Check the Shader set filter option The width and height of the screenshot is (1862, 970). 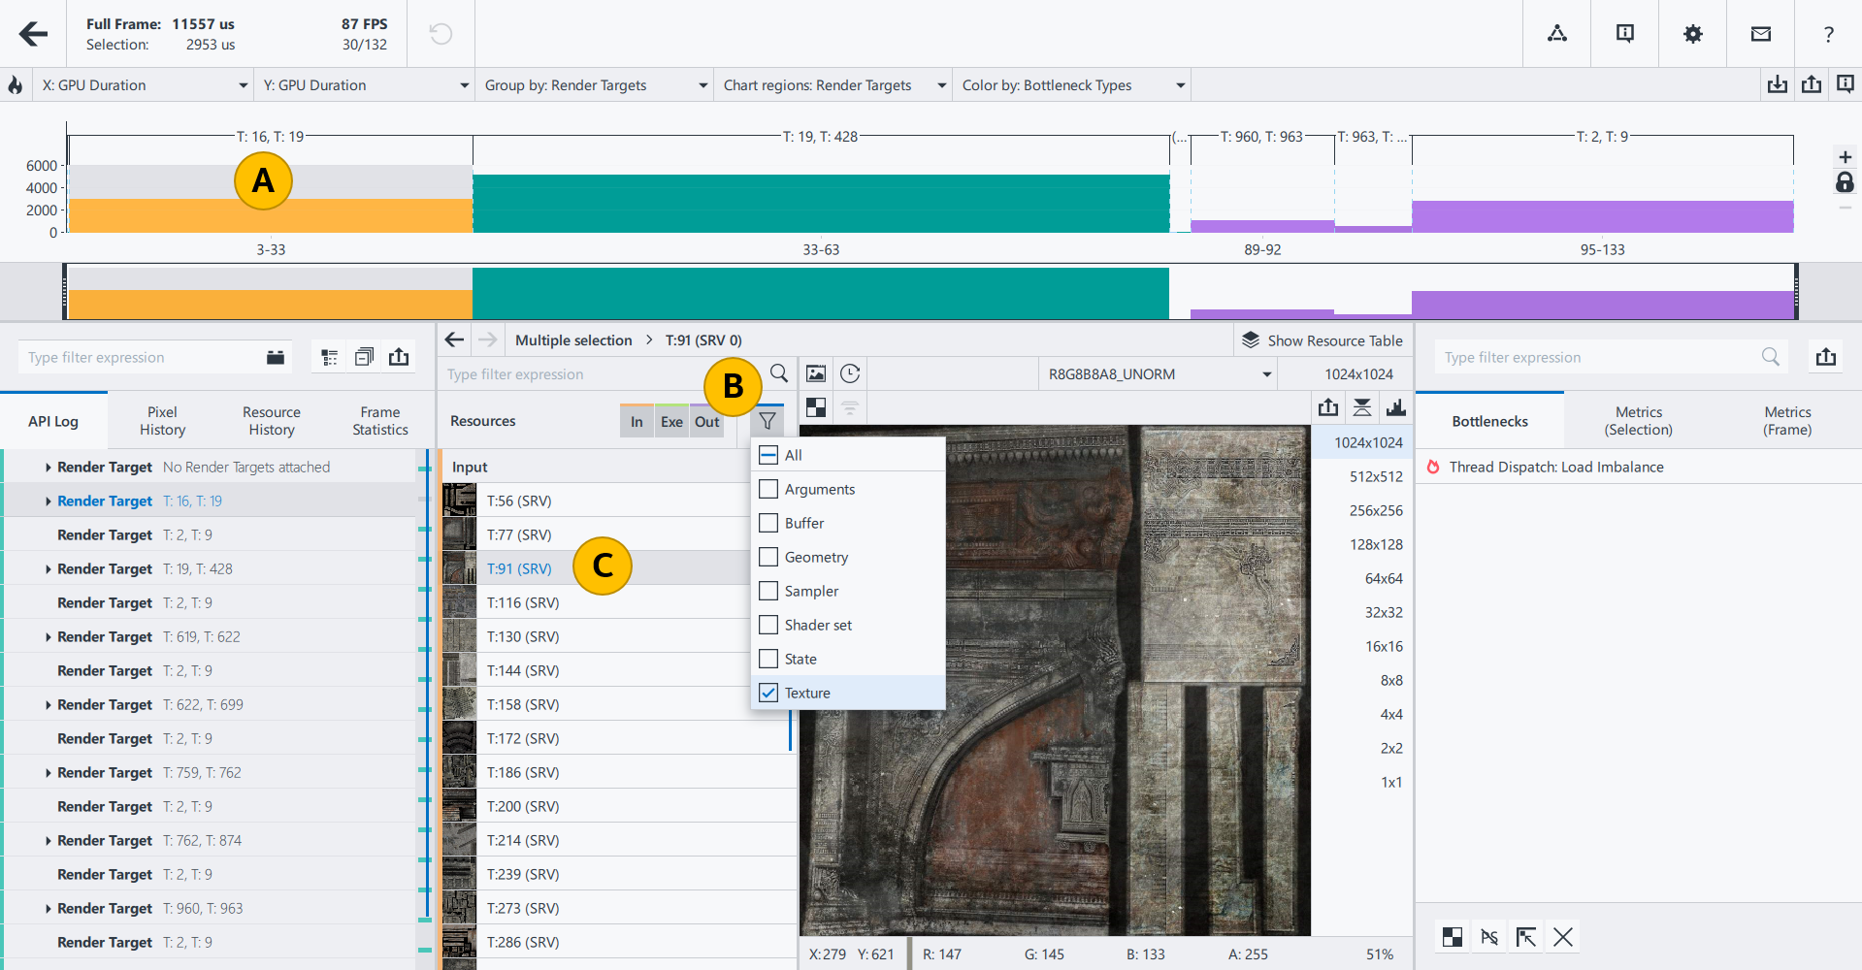pos(768,625)
